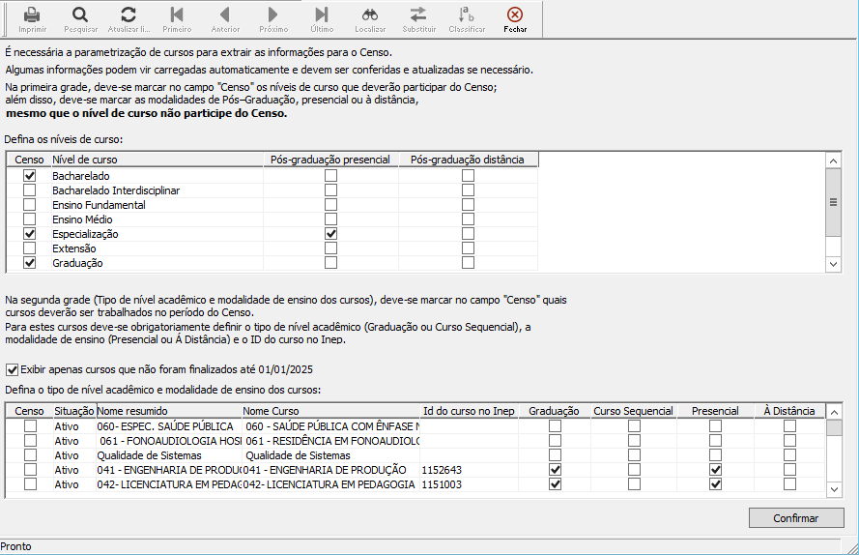Advance with the Próximo arrow
This screenshot has height=555, width=859.
coord(273,15)
